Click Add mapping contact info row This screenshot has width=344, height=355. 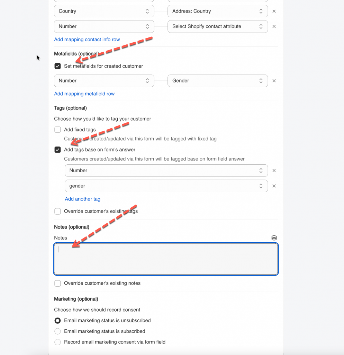87,40
